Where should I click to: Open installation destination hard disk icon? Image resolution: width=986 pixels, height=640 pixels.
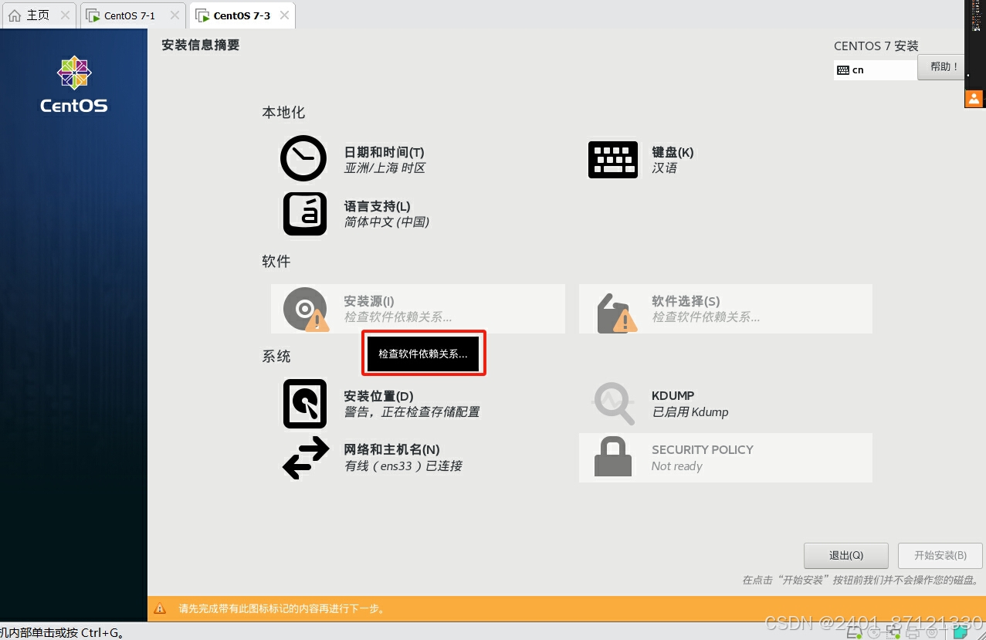[x=305, y=403]
